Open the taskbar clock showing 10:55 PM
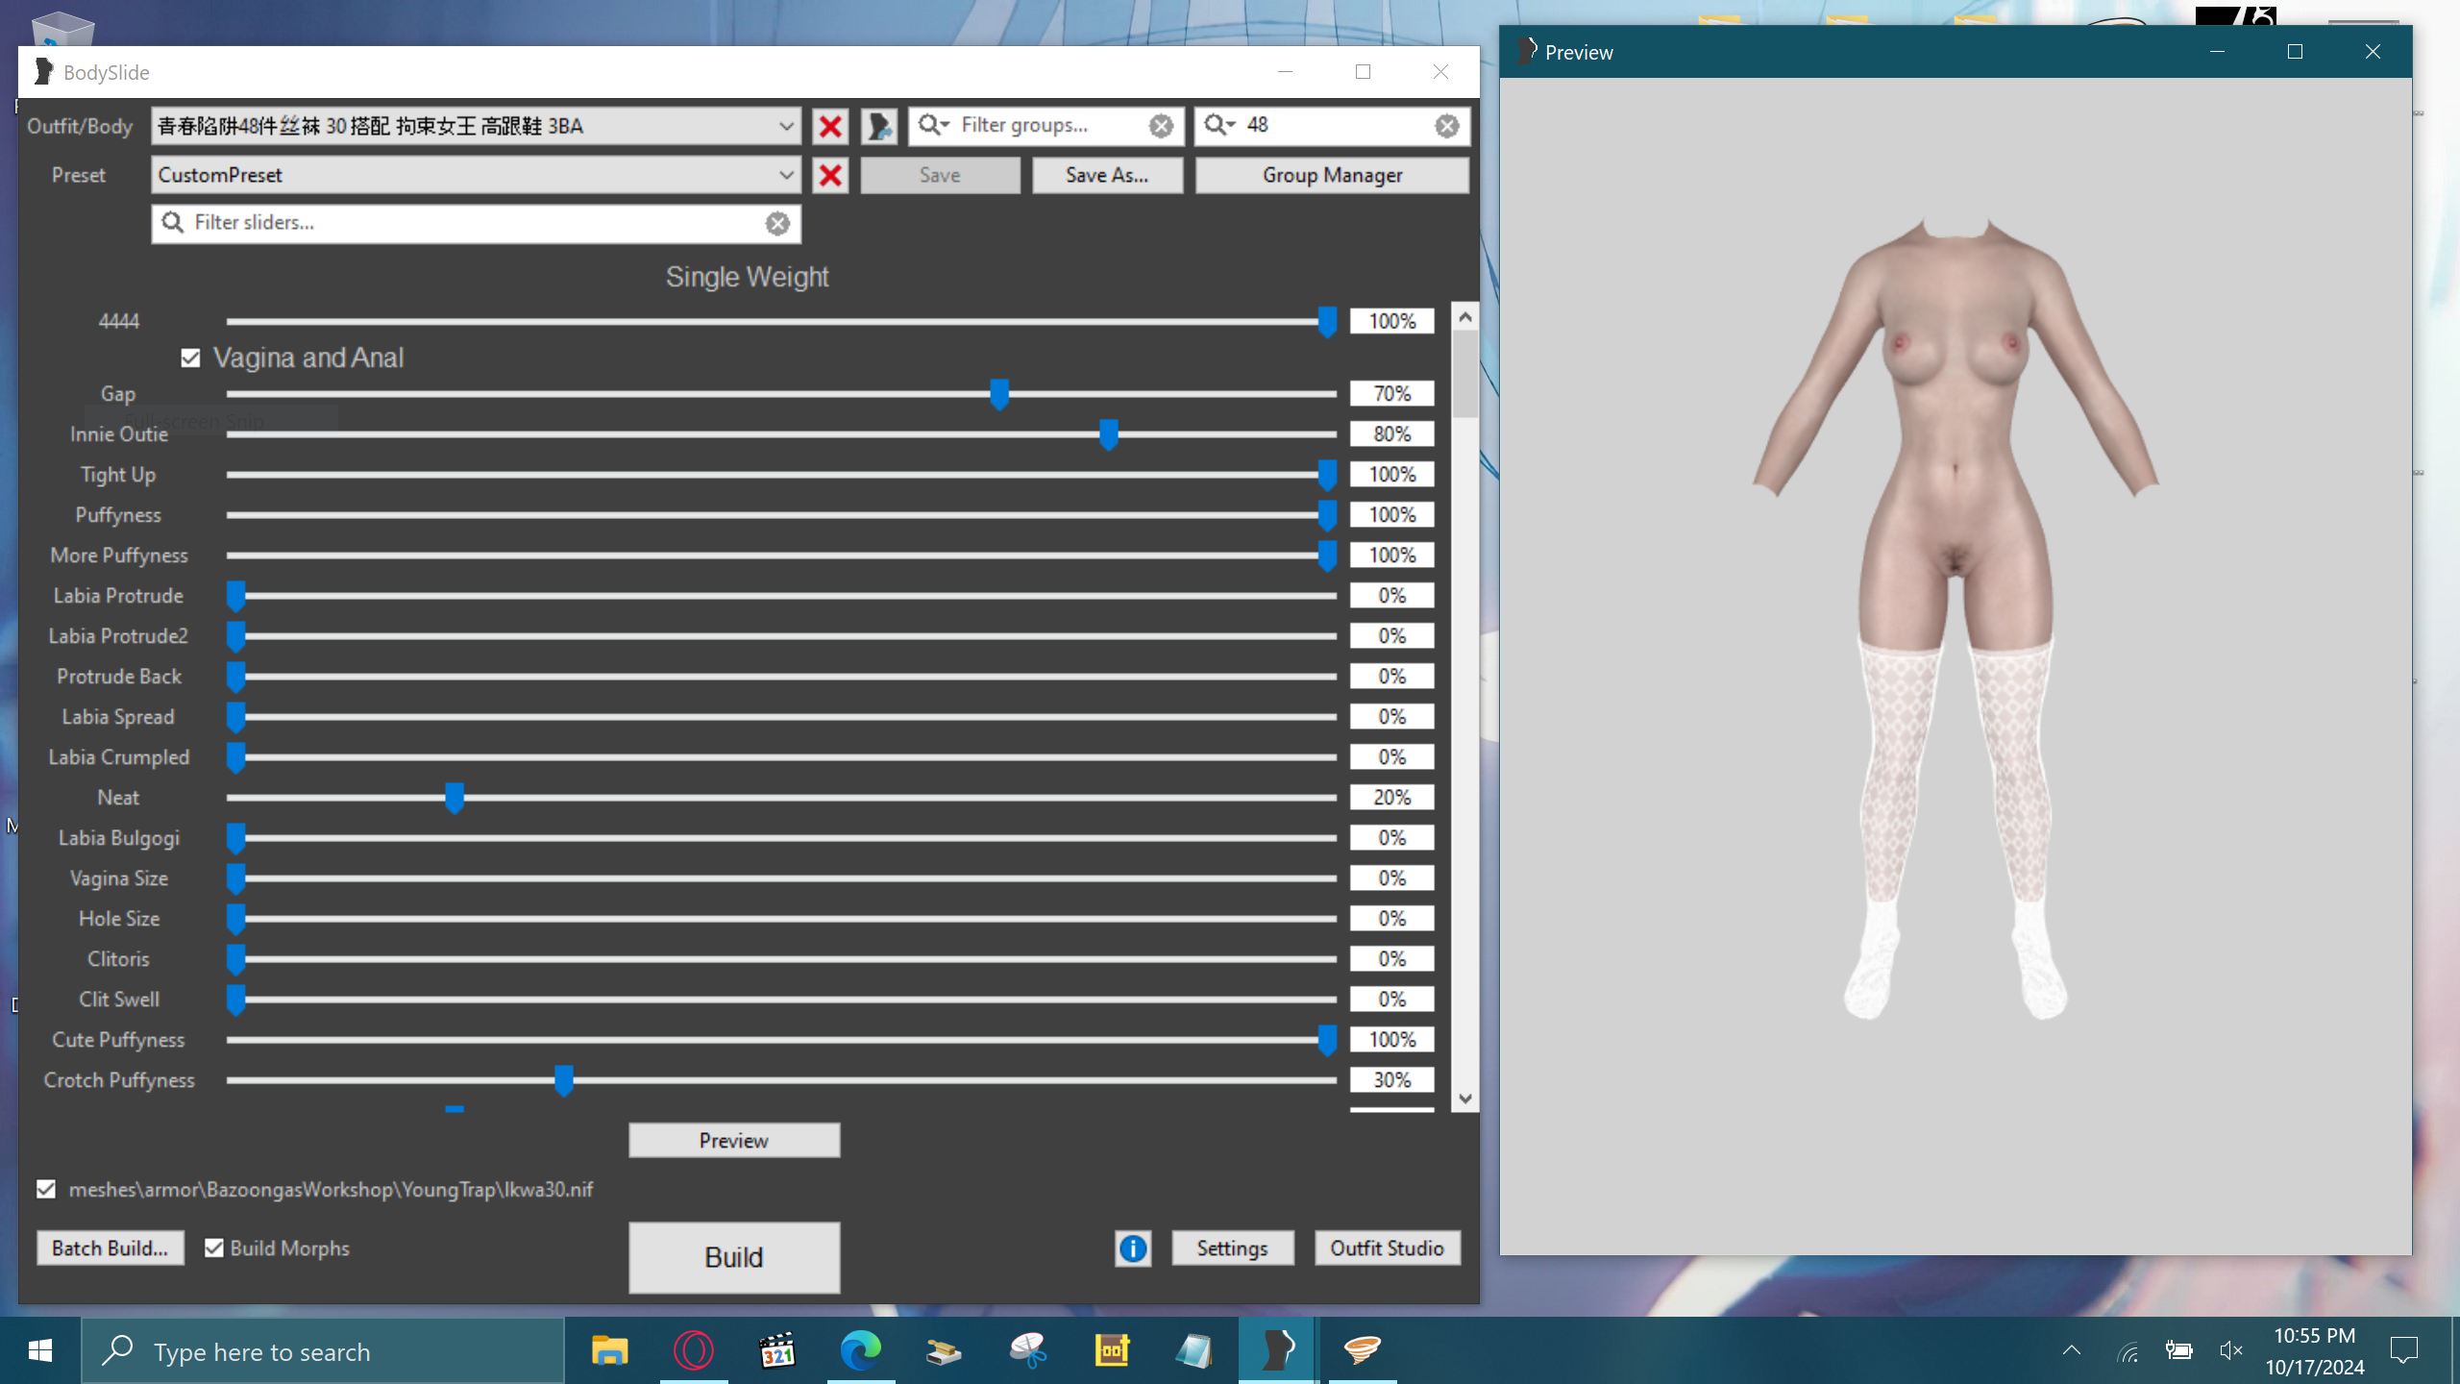Image resolution: width=2460 pixels, height=1384 pixels. point(2314,1350)
